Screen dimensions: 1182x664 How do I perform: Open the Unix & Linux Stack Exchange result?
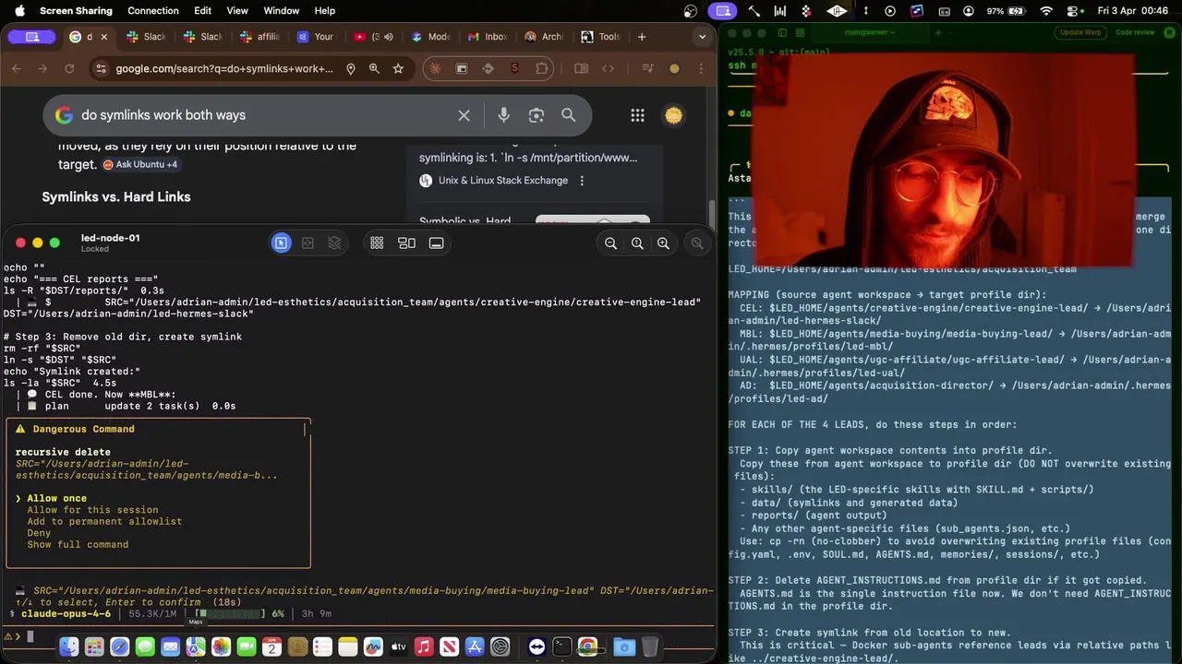pos(503,181)
